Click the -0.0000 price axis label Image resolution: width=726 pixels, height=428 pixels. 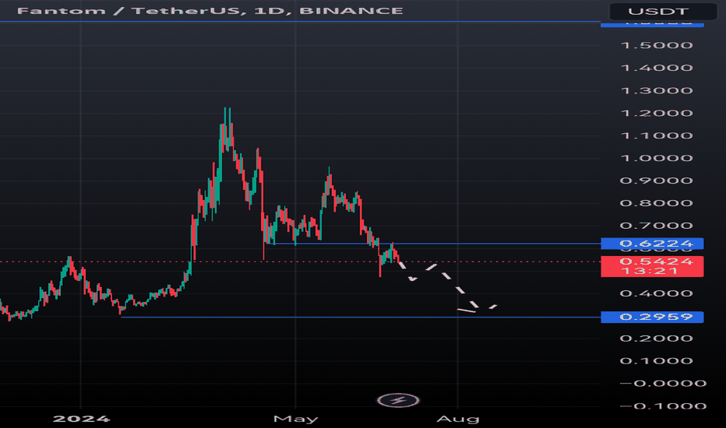[x=663, y=384]
